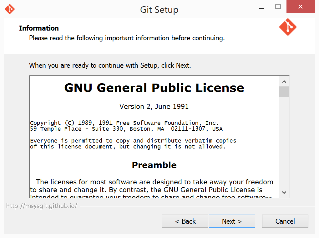Click the 'GNU General Public License' heading
The width and height of the screenshot is (319, 238).
[x=154, y=88]
